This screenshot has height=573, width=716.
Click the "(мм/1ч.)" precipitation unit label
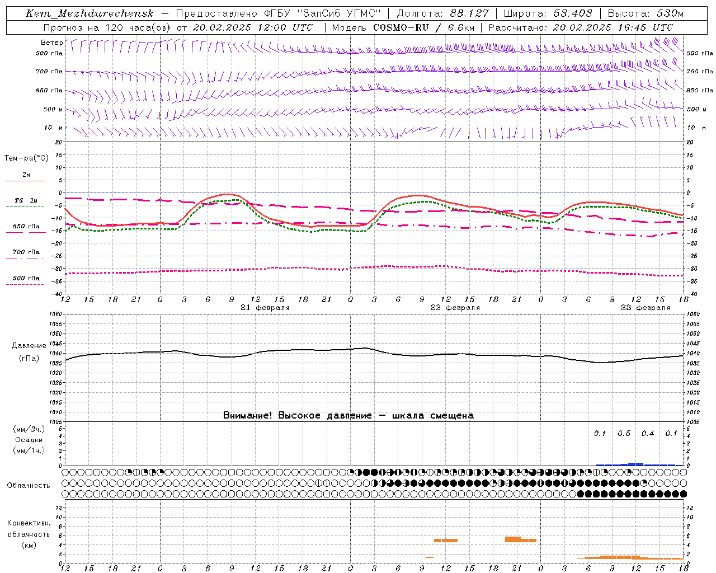[29, 450]
